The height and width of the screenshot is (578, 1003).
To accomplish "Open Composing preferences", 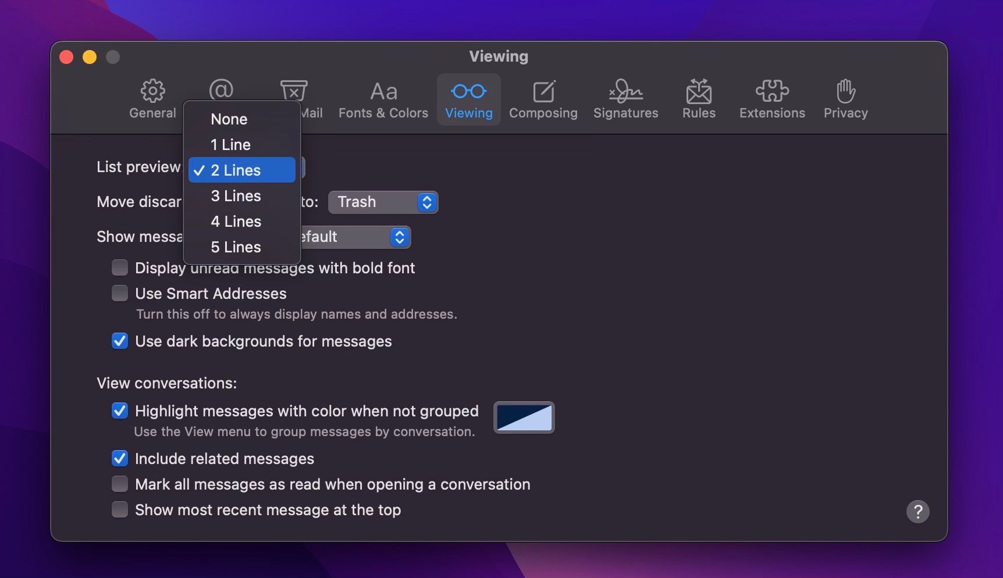I will click(x=543, y=99).
